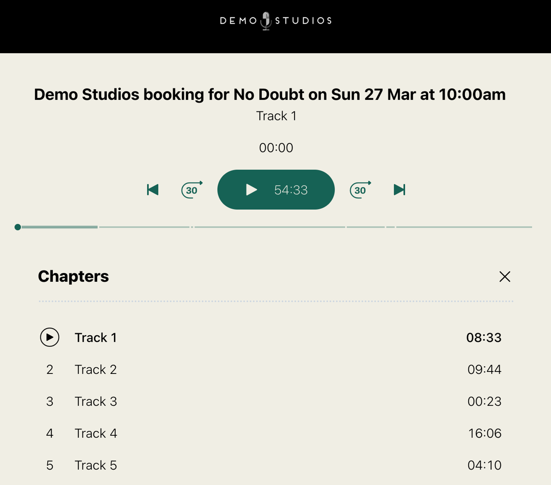Image resolution: width=551 pixels, height=485 pixels.
Task: Select Track 5 in chapters list
Action: click(96, 465)
